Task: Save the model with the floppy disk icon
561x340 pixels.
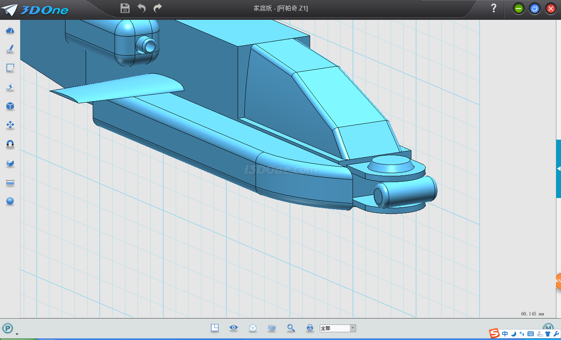Action: pyautogui.click(x=125, y=8)
